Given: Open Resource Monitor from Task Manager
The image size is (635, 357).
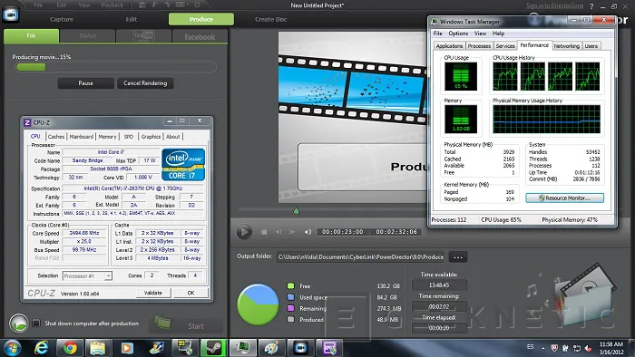Looking at the screenshot, I should click(564, 198).
